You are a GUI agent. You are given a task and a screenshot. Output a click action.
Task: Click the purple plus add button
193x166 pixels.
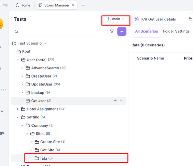tap(122, 32)
